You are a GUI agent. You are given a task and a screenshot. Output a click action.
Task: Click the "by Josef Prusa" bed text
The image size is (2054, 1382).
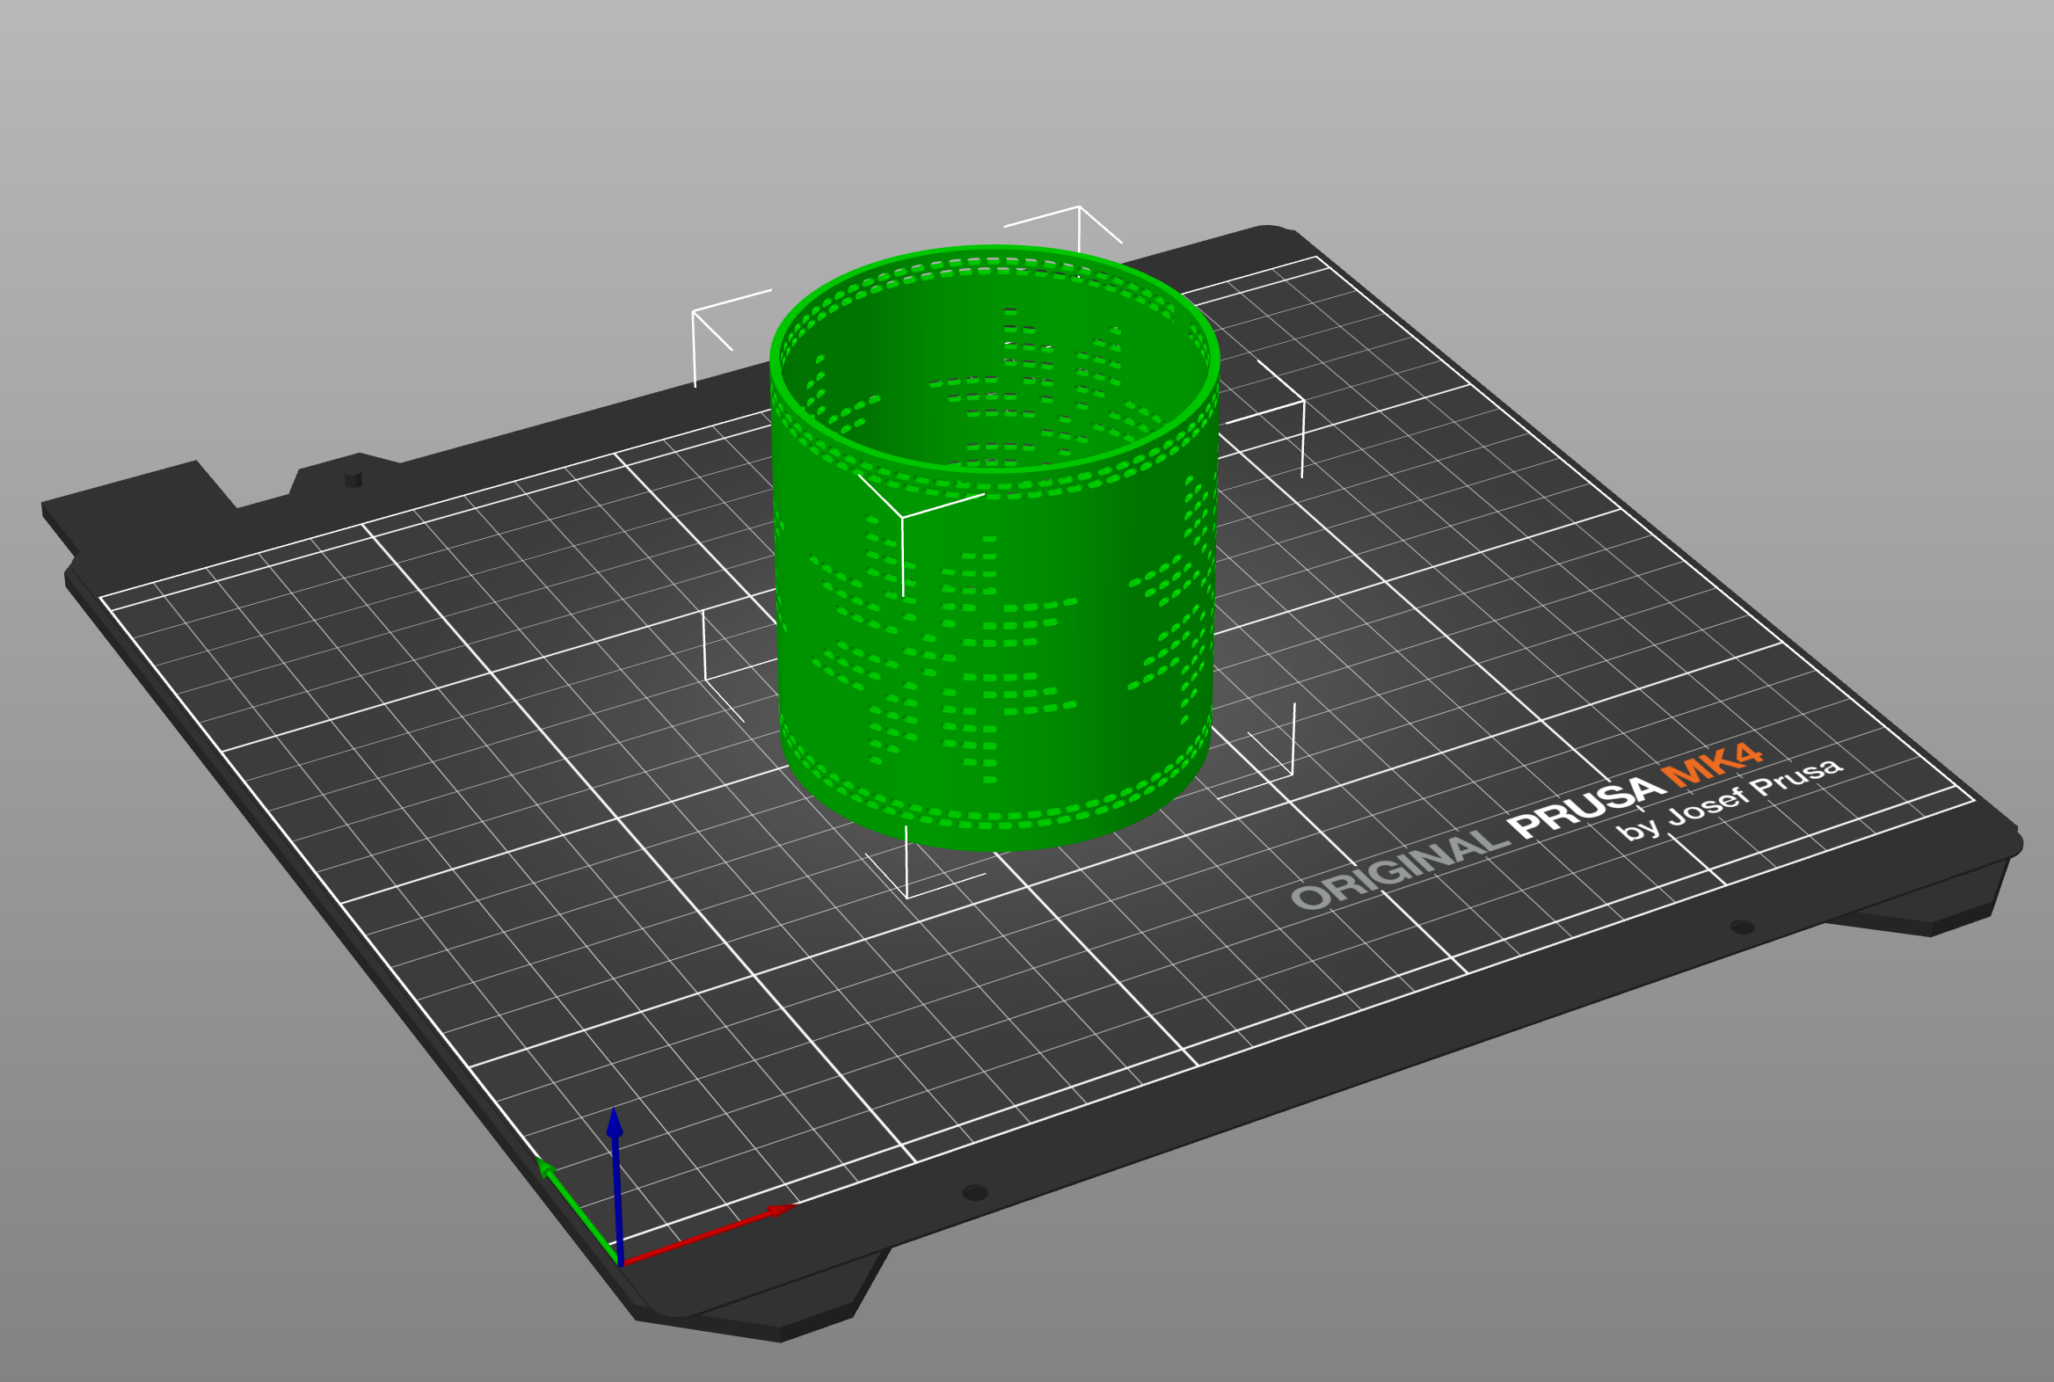click(x=1730, y=800)
